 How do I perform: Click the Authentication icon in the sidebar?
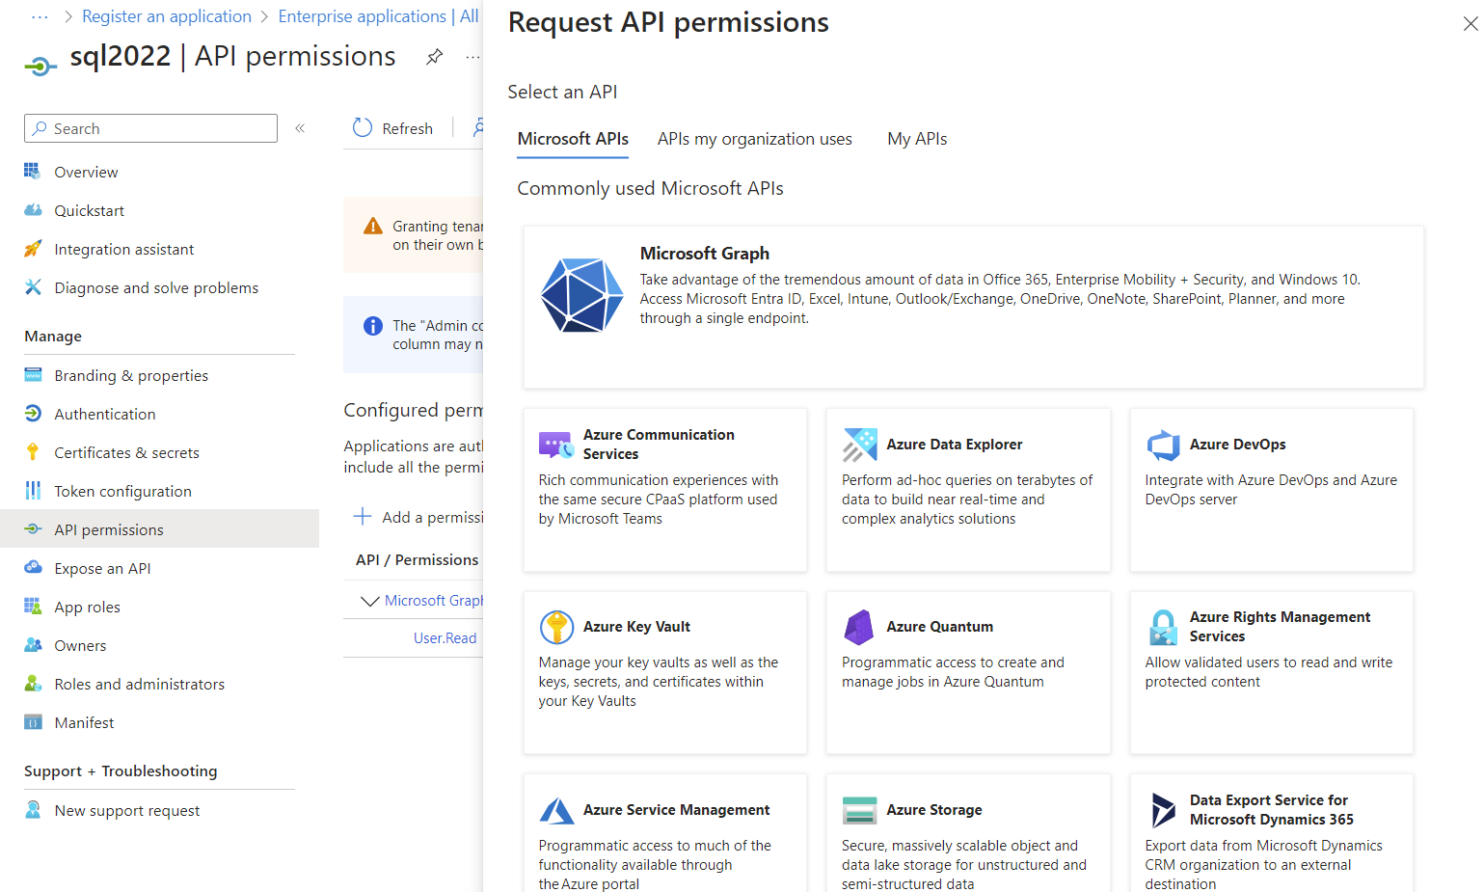click(33, 413)
